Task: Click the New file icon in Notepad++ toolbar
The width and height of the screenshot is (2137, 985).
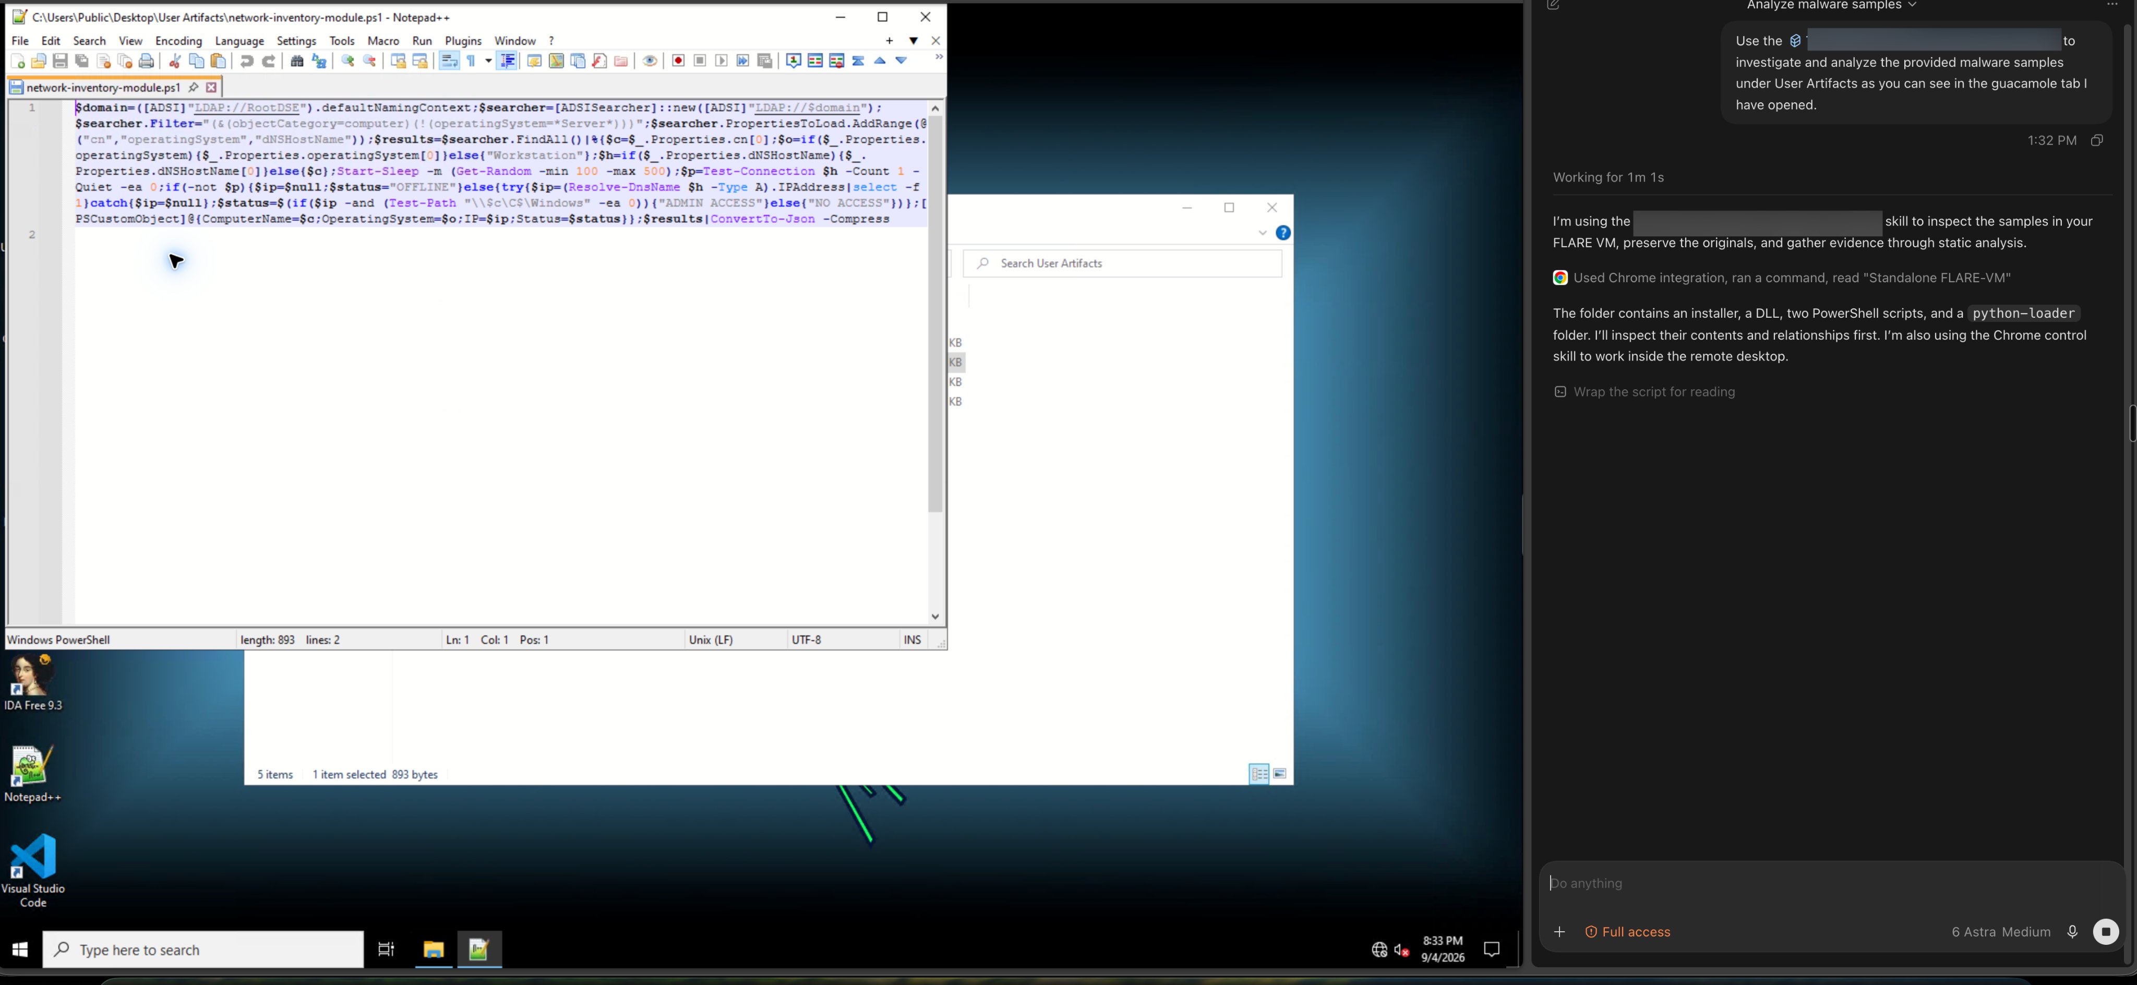Action: click(17, 61)
